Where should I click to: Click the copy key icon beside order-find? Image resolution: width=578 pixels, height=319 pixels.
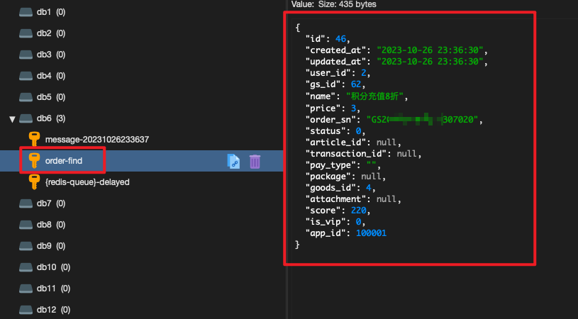(x=233, y=162)
